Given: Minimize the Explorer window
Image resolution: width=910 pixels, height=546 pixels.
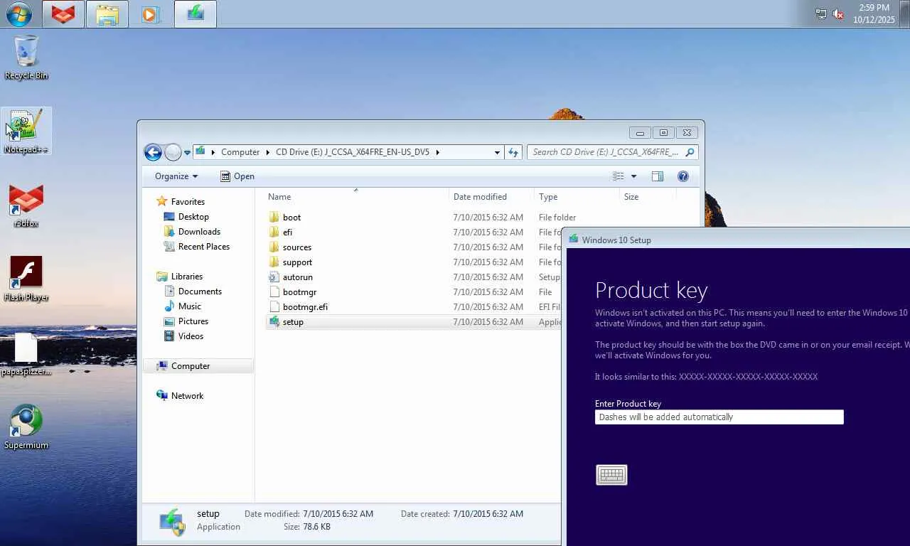Looking at the screenshot, I should (x=640, y=133).
